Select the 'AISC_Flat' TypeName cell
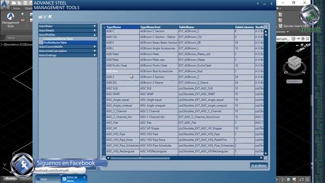This screenshot has width=325, height=183. click(x=123, y=123)
